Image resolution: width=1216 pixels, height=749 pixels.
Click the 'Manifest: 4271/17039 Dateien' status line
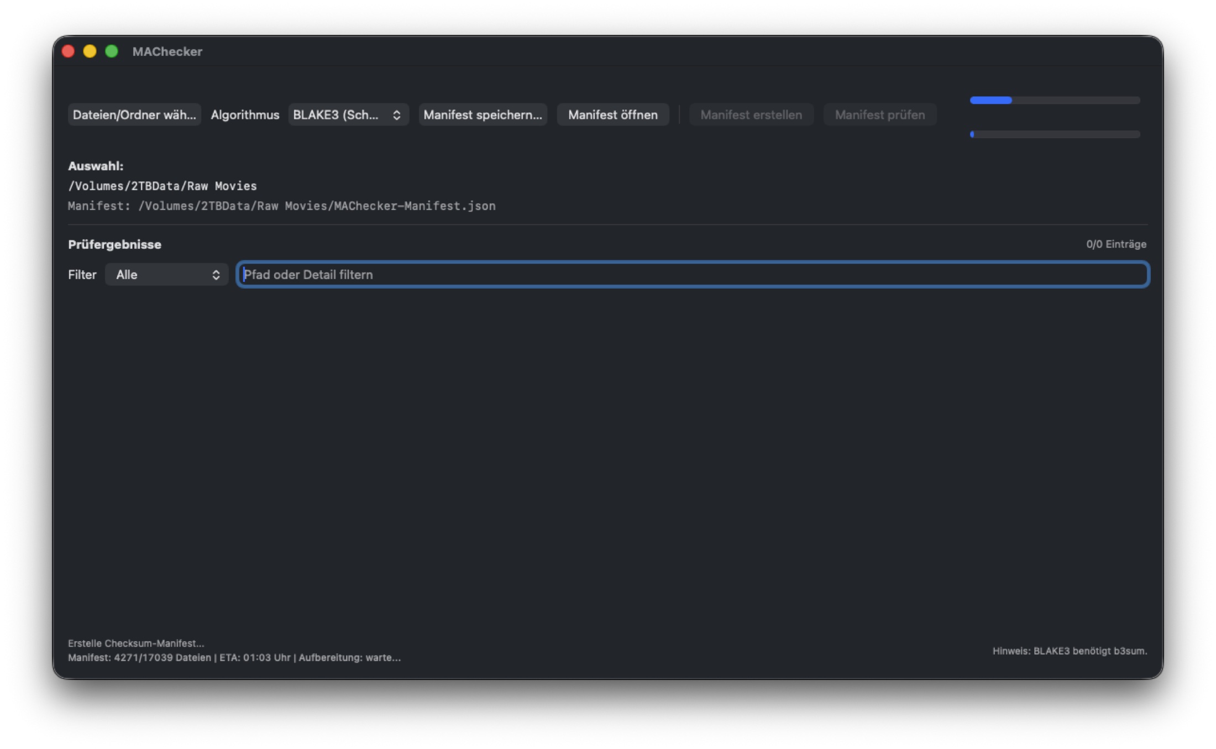click(x=234, y=658)
